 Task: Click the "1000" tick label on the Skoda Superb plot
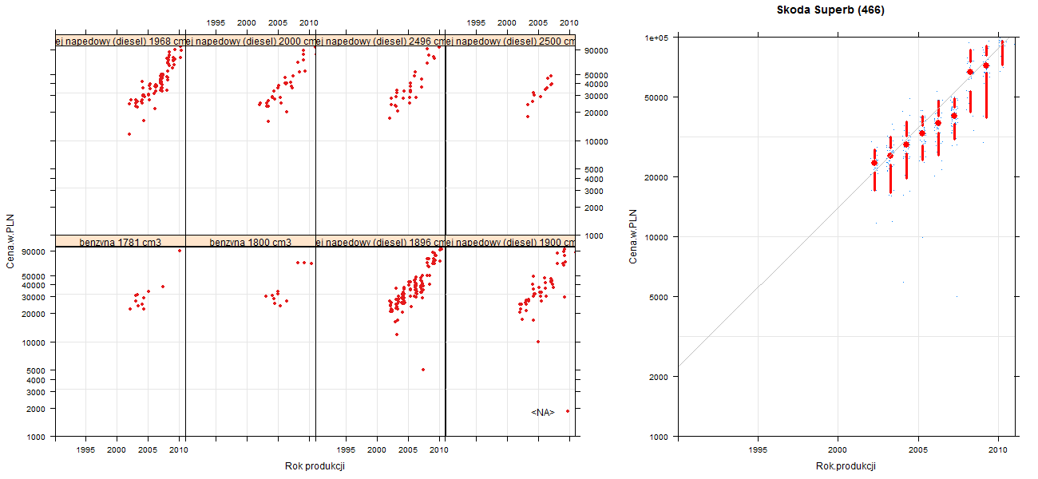(659, 437)
